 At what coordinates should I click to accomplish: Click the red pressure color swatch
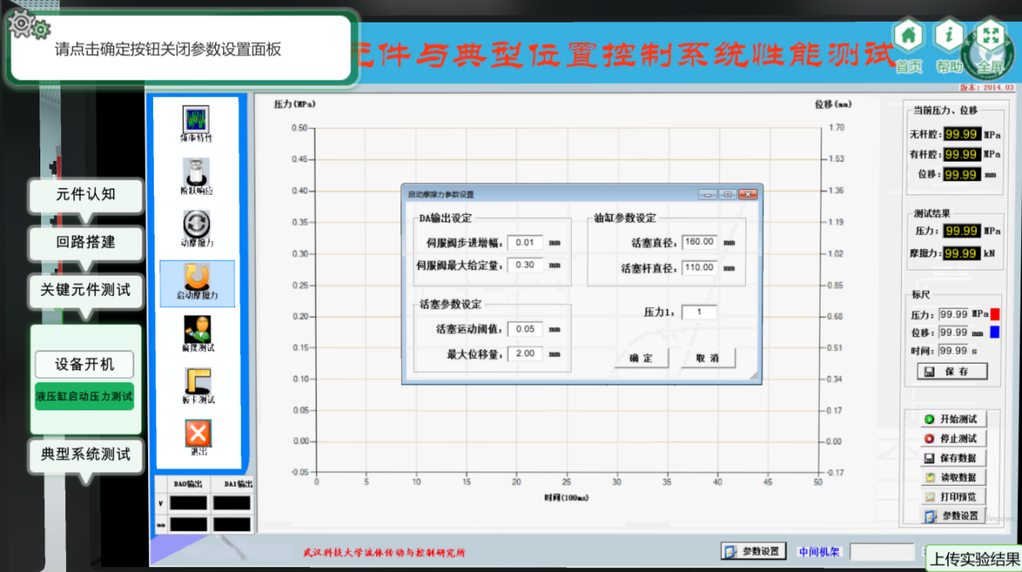(x=995, y=315)
